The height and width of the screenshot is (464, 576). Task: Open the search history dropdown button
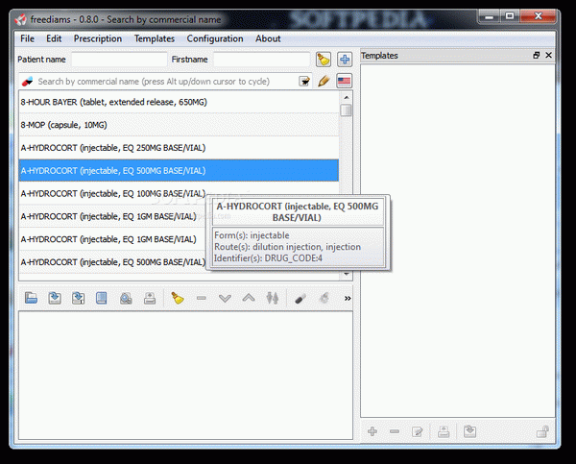pyautogui.click(x=304, y=82)
